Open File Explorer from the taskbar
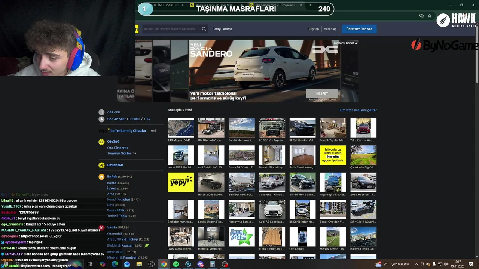 (x=139, y=264)
